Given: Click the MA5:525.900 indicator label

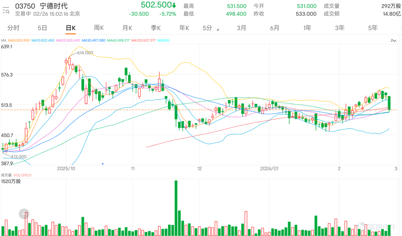Looking at the screenshot, I should [x=19, y=40].
